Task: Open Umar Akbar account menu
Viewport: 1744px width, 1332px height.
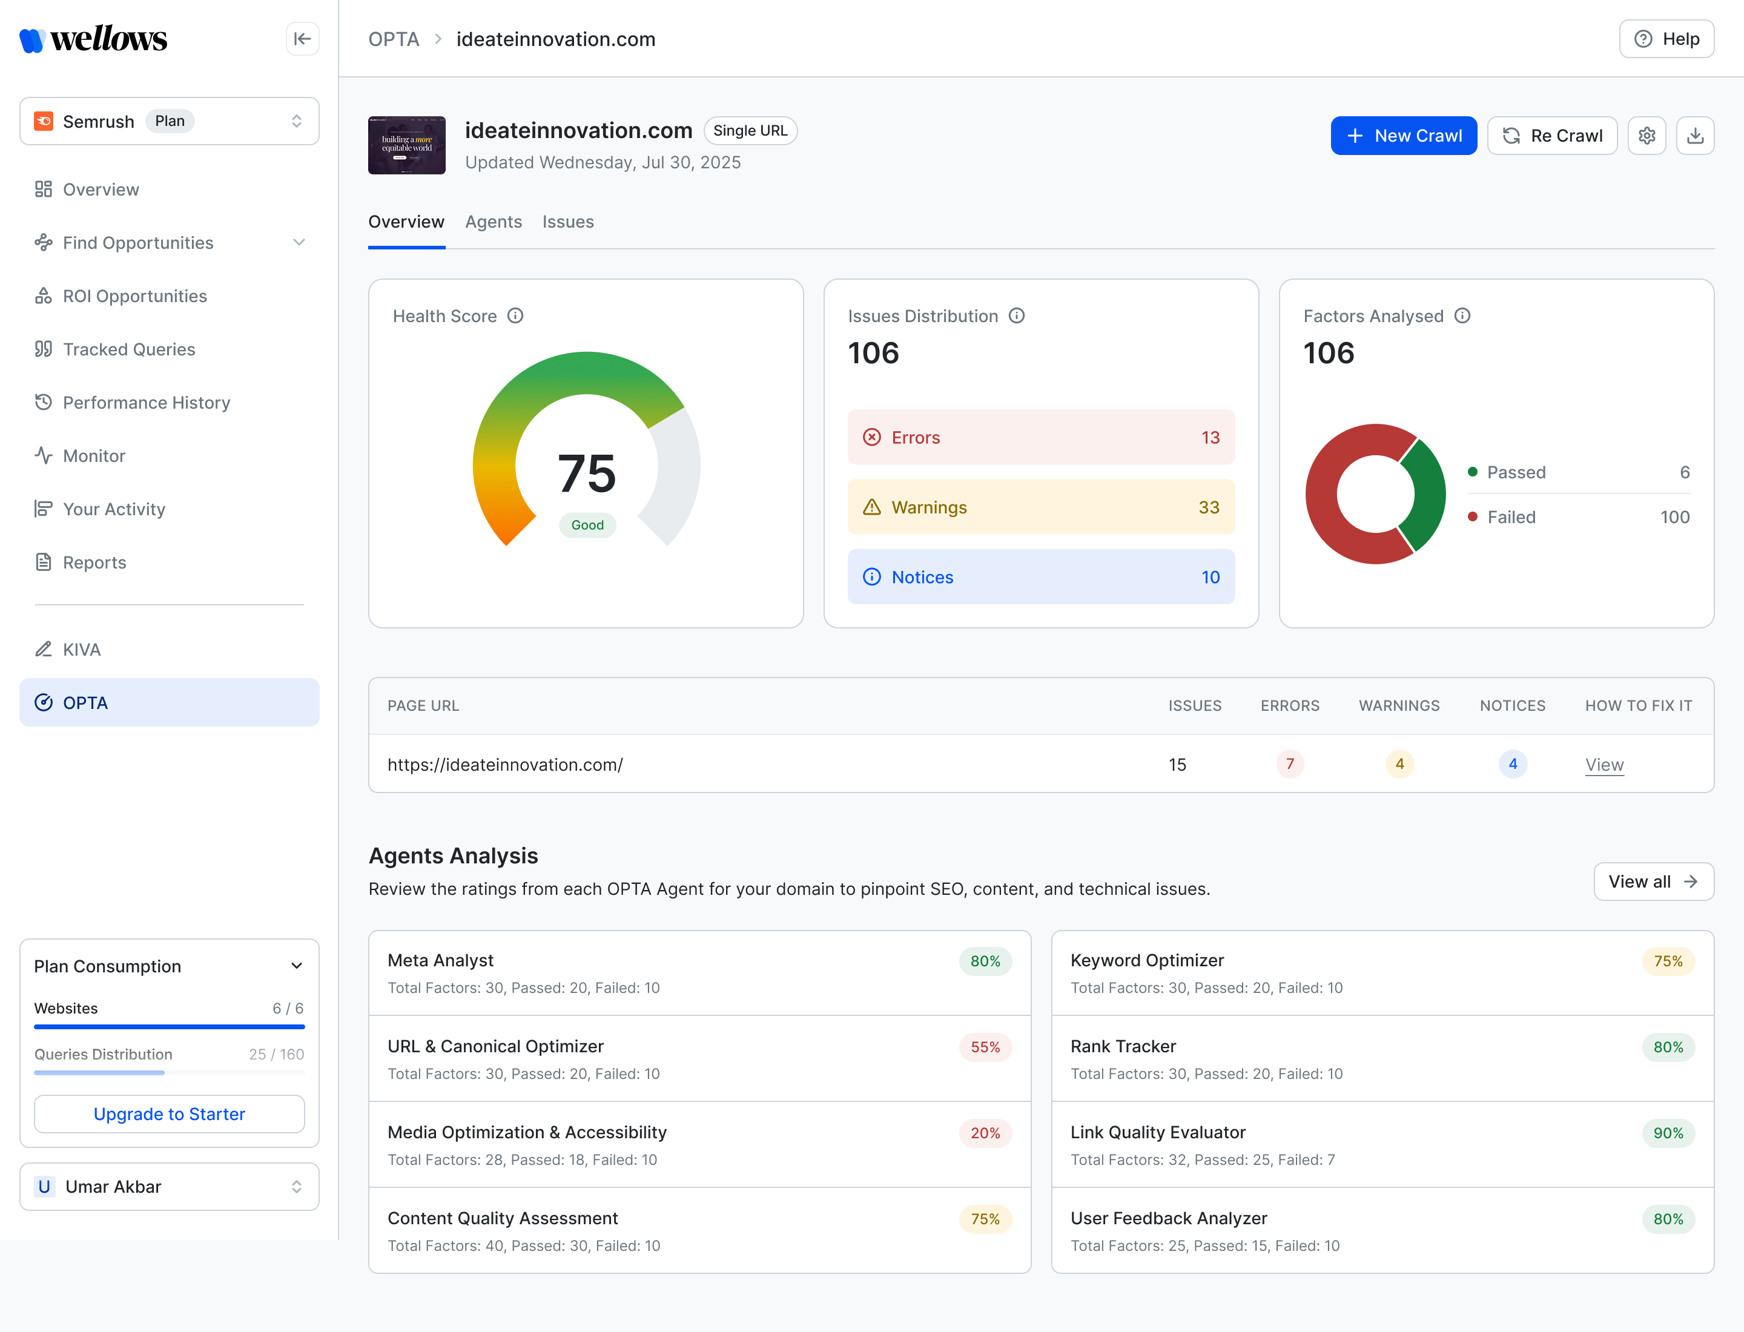Action: click(169, 1186)
